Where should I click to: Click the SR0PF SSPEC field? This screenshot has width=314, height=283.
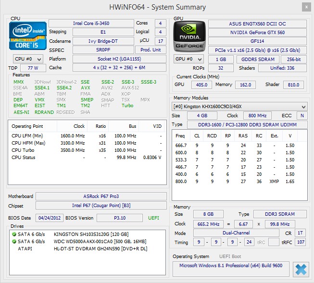[103, 50]
